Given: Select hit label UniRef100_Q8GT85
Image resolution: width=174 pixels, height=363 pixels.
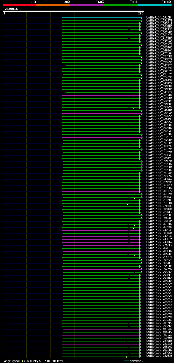Looking at the screenshot, I should click(x=159, y=48).
